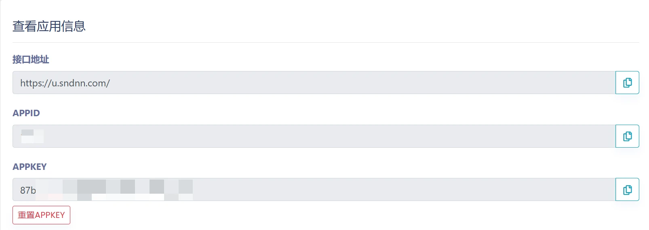Click the 接口地址 label

tap(31, 59)
